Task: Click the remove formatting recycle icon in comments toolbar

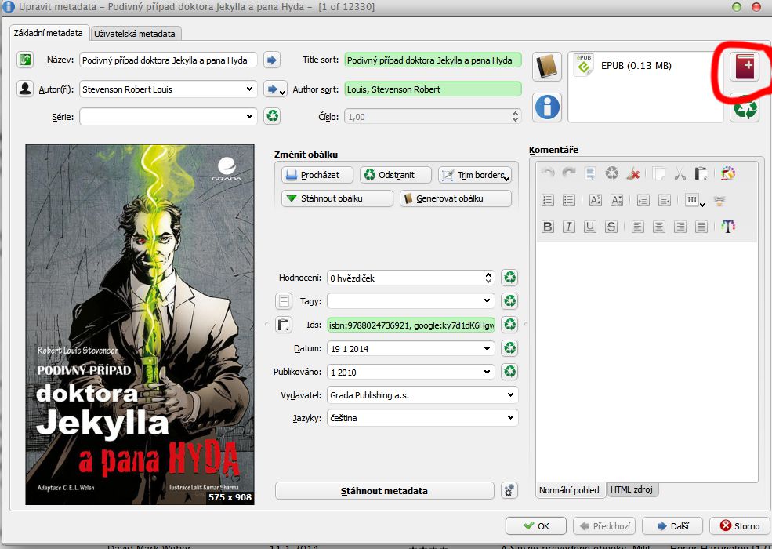Action: 611,173
